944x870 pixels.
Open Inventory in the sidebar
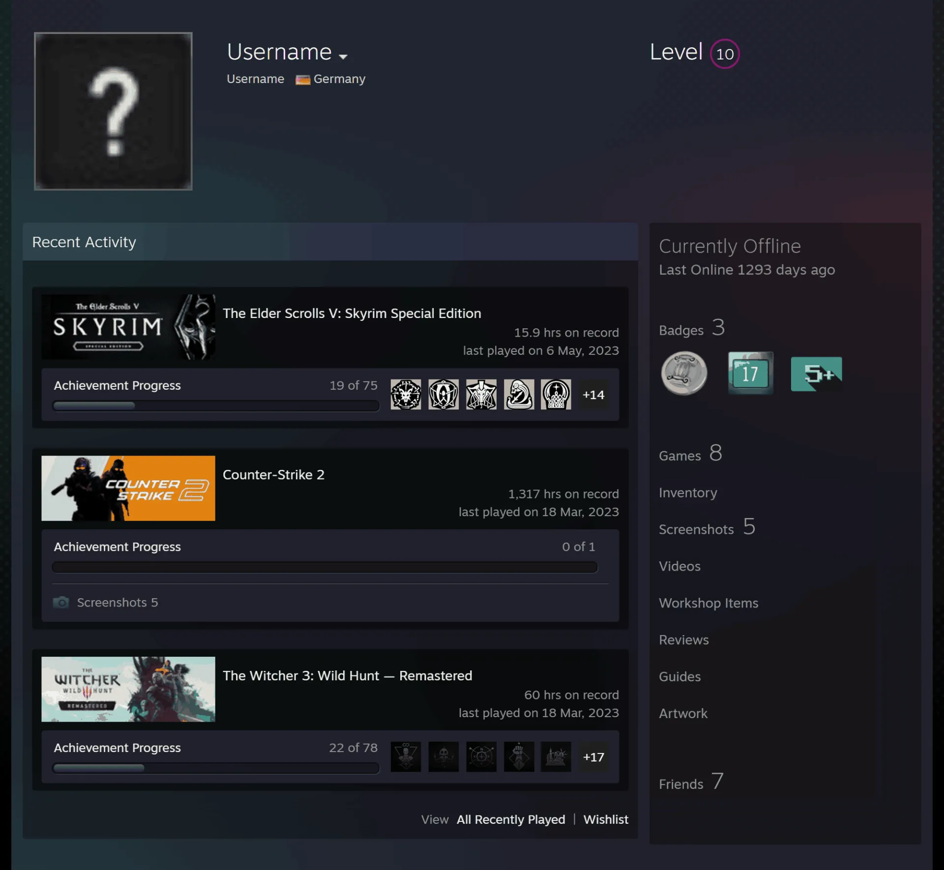click(x=688, y=493)
